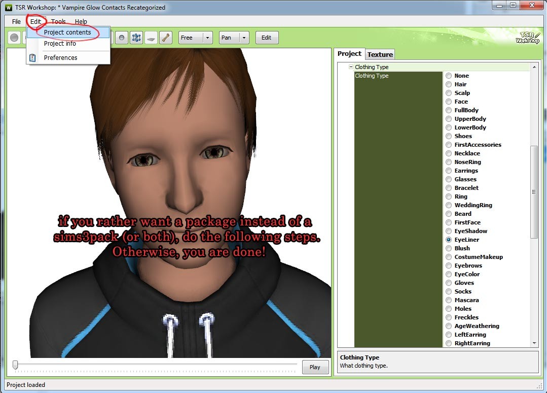
Task: Select the Blush radio button
Action: [449, 248]
